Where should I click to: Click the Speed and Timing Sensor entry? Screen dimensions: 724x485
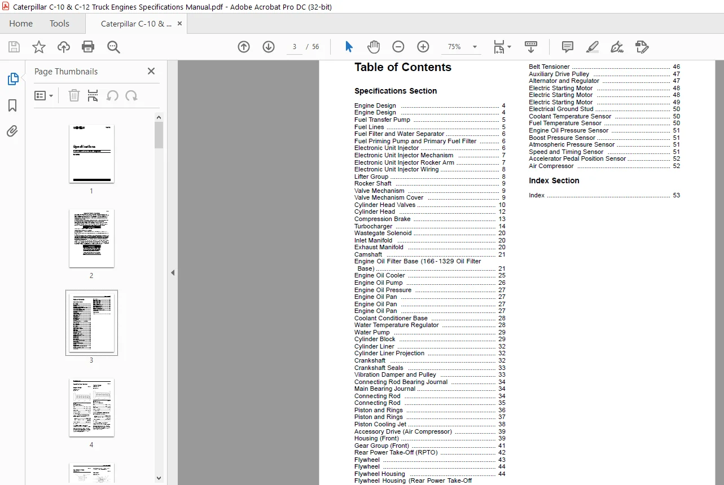tap(604, 152)
